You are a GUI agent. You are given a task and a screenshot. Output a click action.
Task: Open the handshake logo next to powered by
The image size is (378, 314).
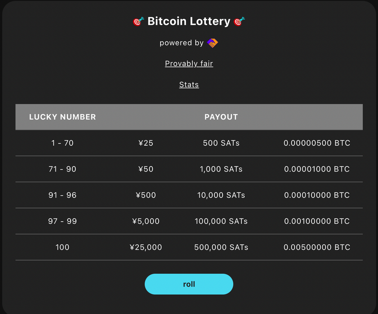(x=212, y=43)
